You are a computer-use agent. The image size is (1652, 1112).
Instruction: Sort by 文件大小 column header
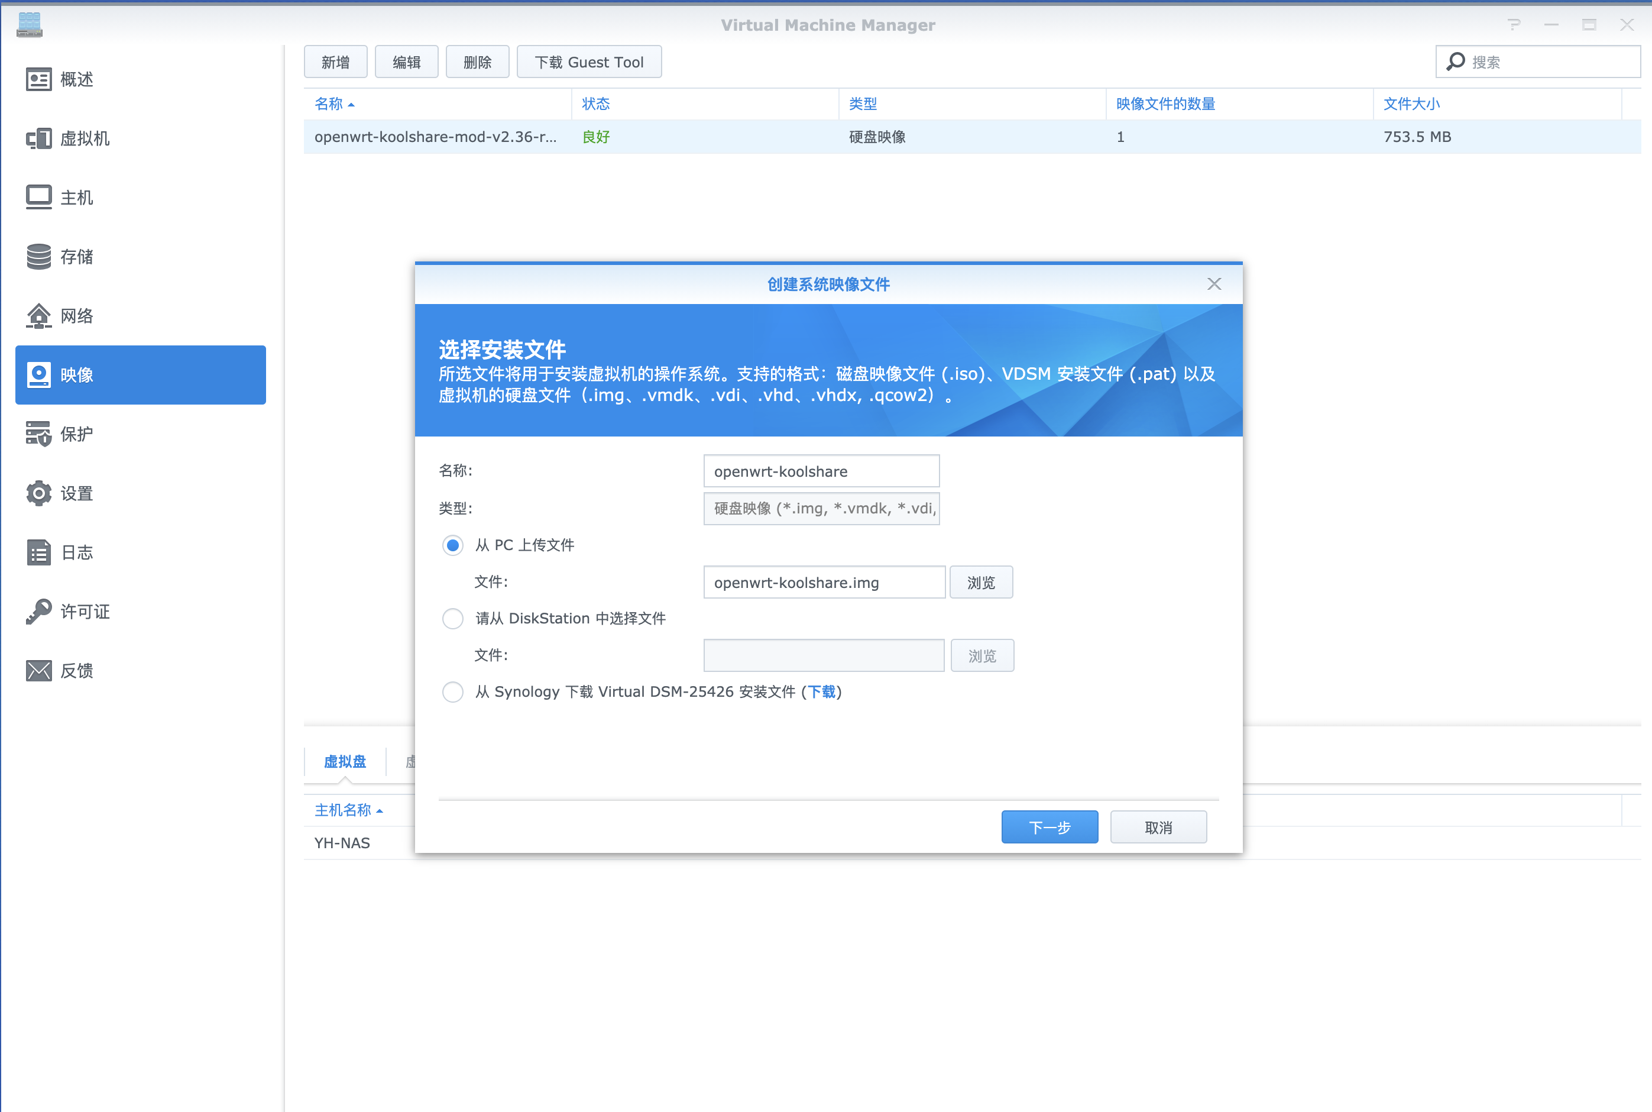(x=1498, y=104)
